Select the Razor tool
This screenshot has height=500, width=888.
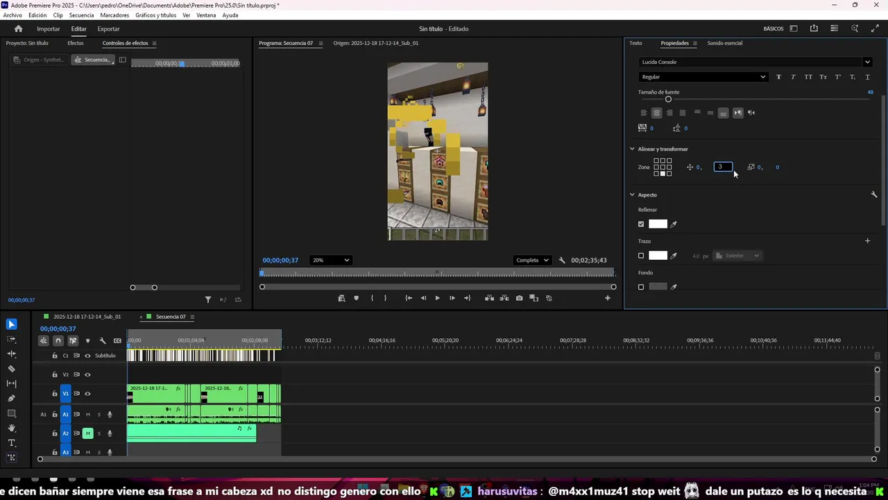pos(12,369)
